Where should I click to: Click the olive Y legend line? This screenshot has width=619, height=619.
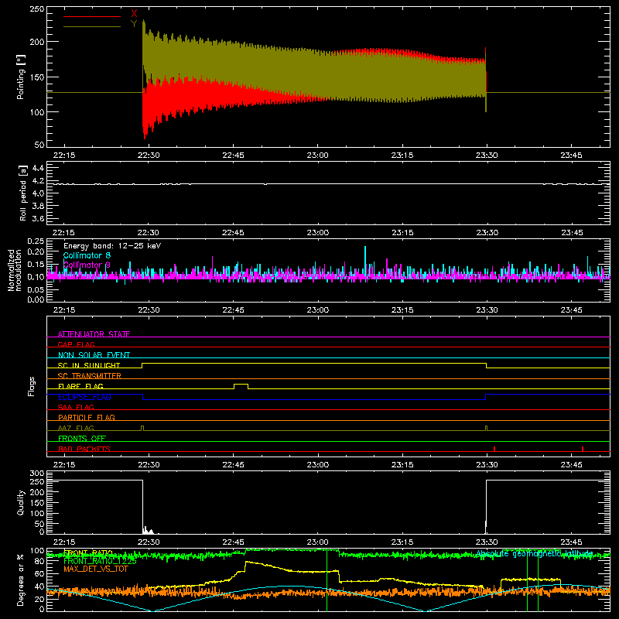pyautogui.click(x=91, y=26)
